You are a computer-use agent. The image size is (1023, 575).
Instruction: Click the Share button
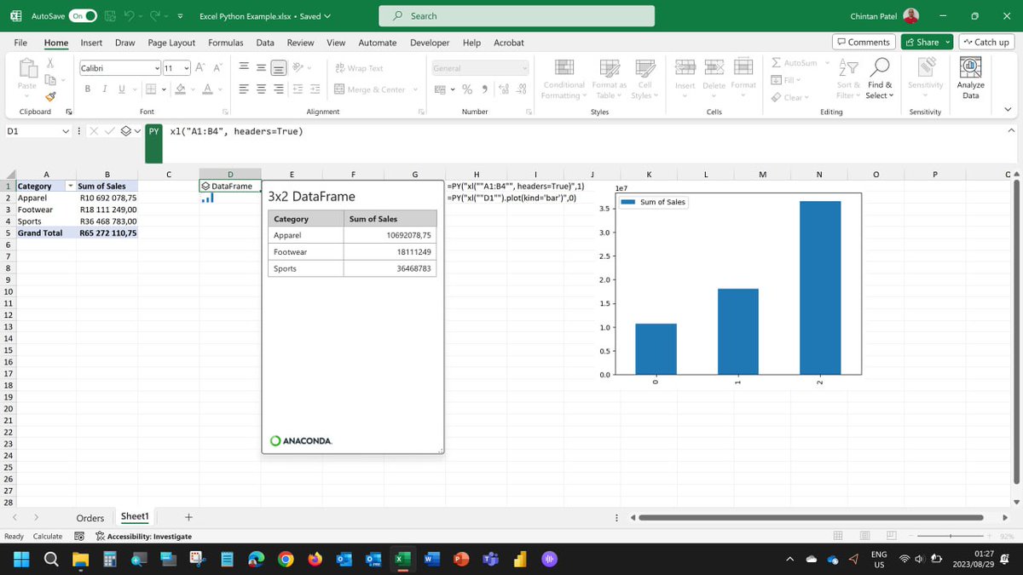click(928, 42)
